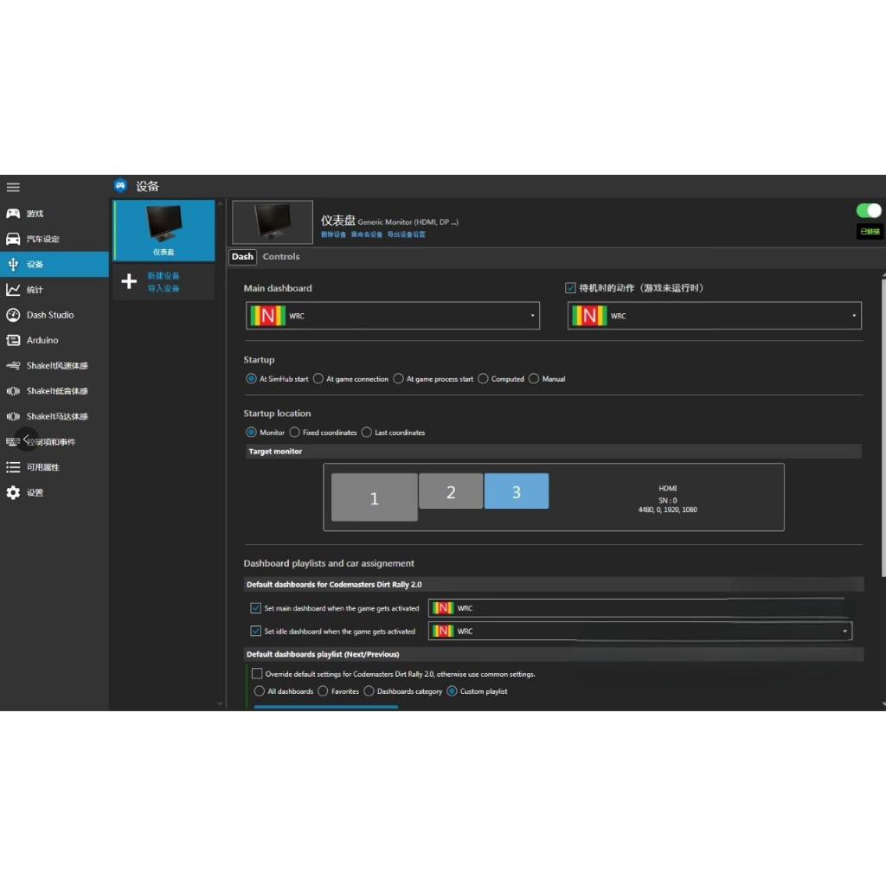Enable Override default settings checkbox
Viewport: 886px width, 886px height.
tap(257, 673)
